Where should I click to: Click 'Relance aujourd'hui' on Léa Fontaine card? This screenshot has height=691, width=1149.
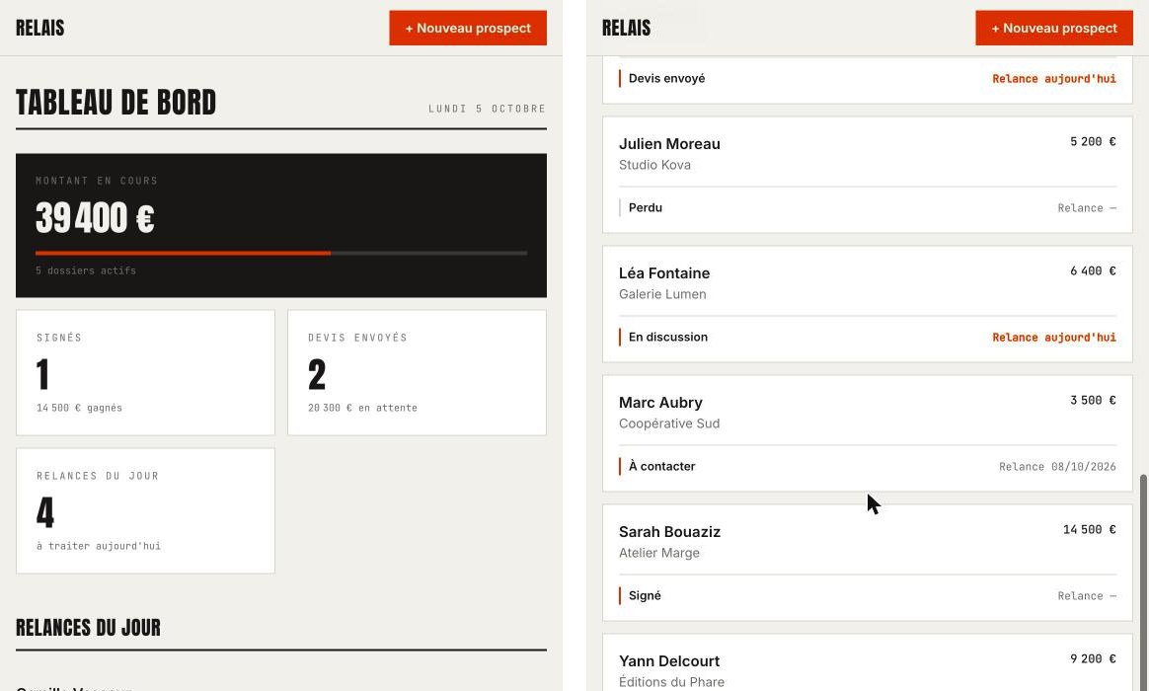(1053, 337)
